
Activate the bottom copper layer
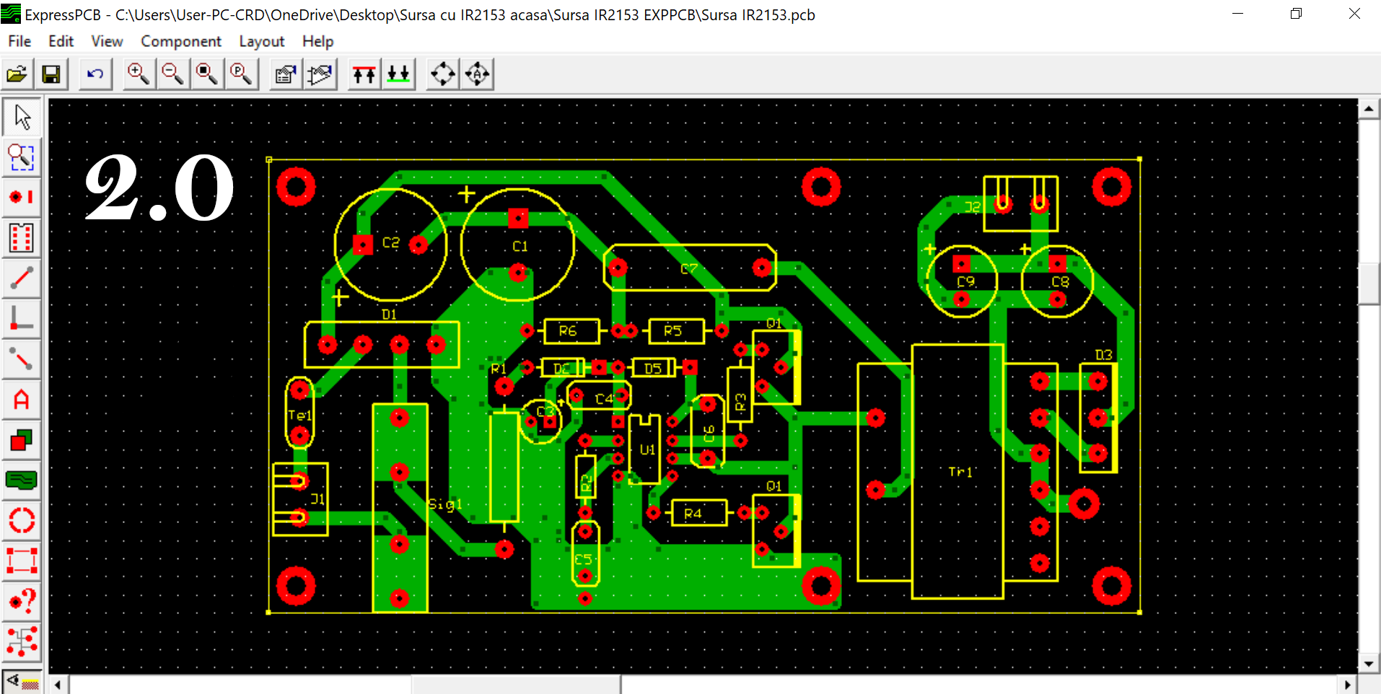[398, 74]
